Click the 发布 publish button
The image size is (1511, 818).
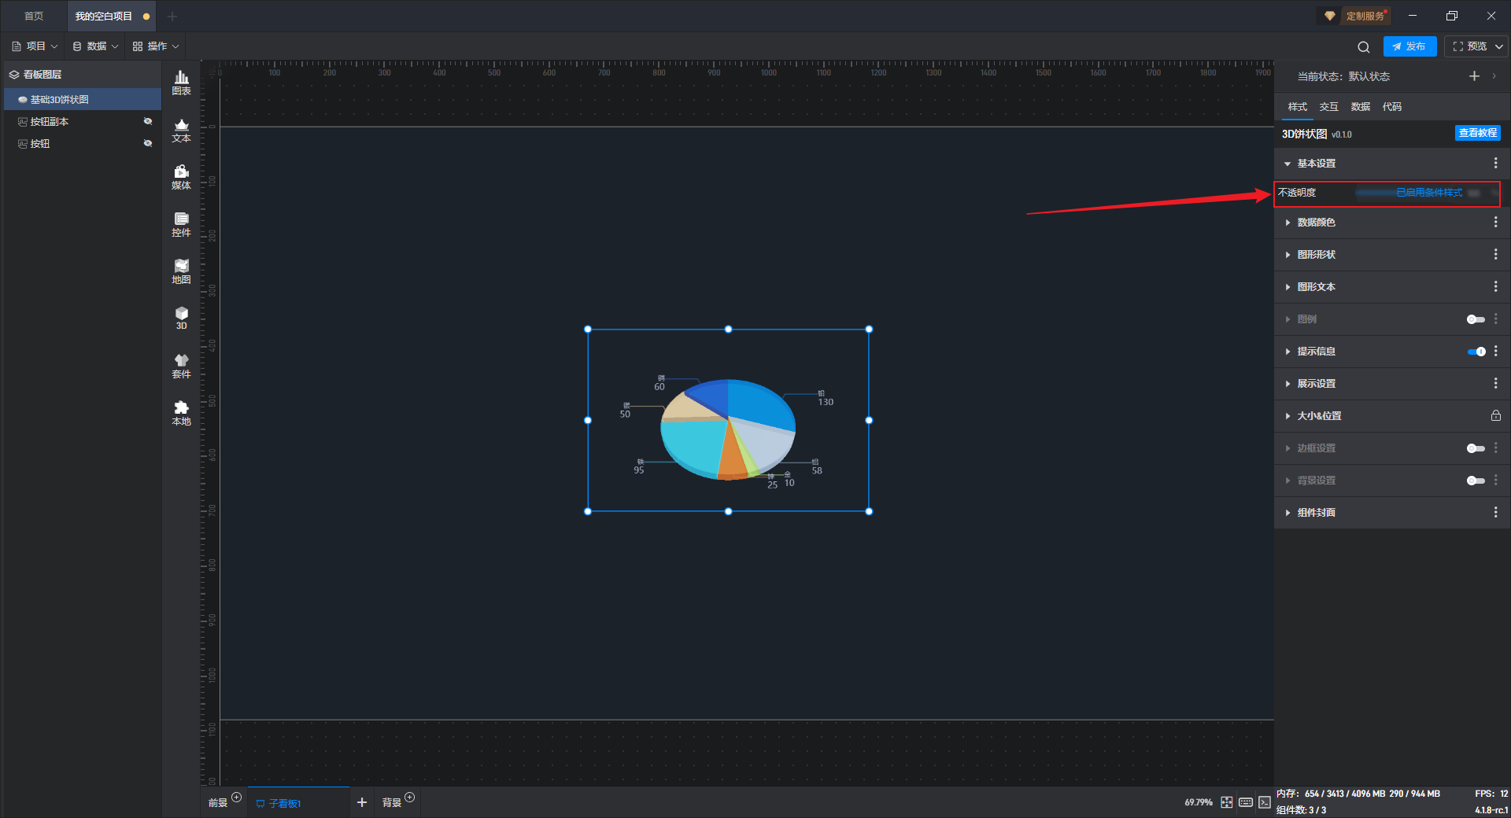click(x=1409, y=46)
